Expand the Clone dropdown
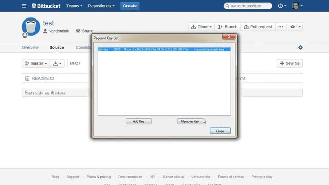Screen dimensions: 329x185 pyautogui.click(x=202, y=27)
